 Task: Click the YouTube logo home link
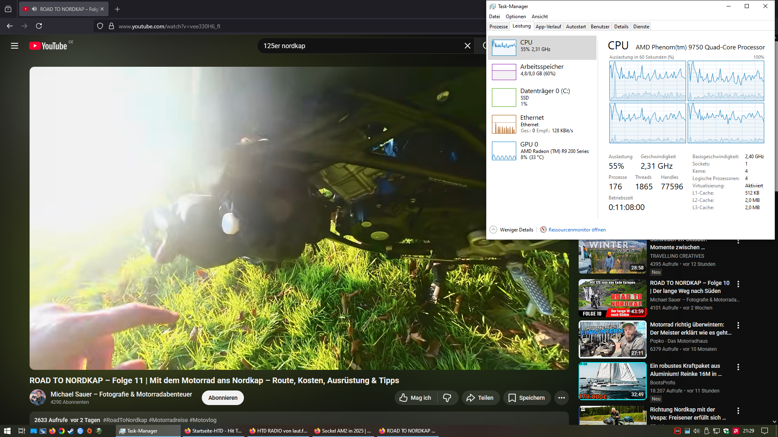click(48, 46)
